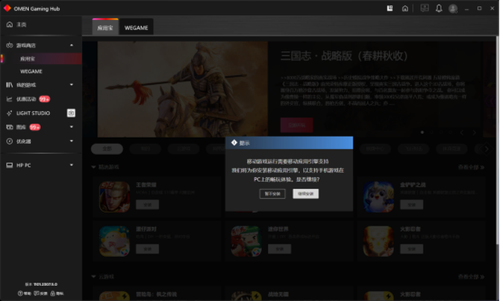Click the home icon in the title bar
This screenshot has height=301, width=500.
click(405, 8)
